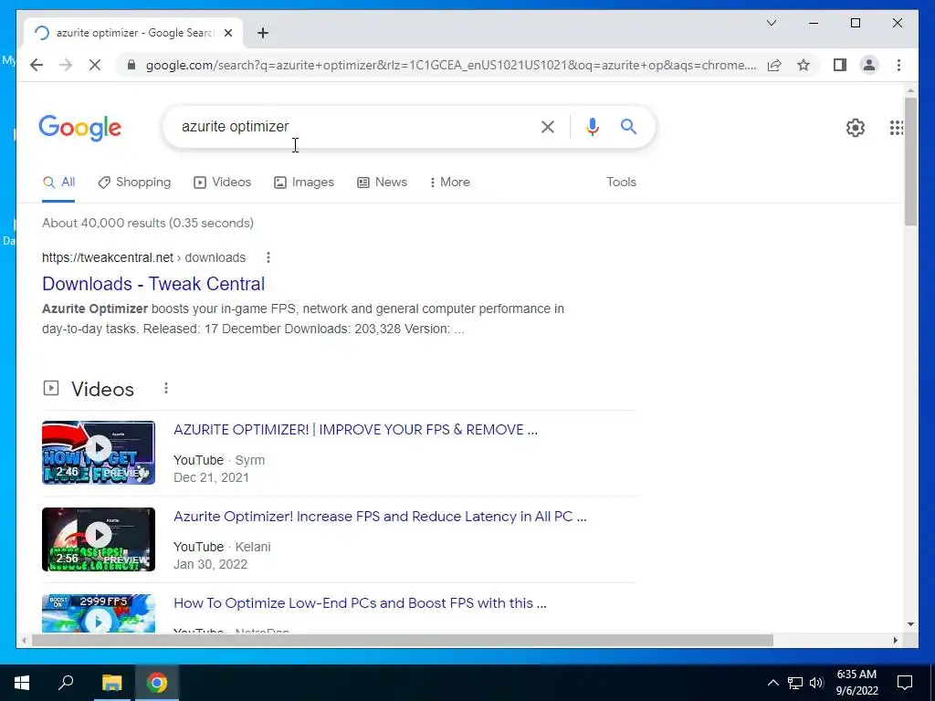This screenshot has width=935, height=701.
Task: Select the All results tab
Action: pos(58,182)
